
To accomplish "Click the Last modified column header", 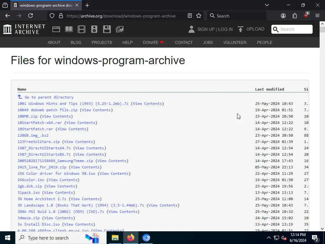I will pos(269,89).
